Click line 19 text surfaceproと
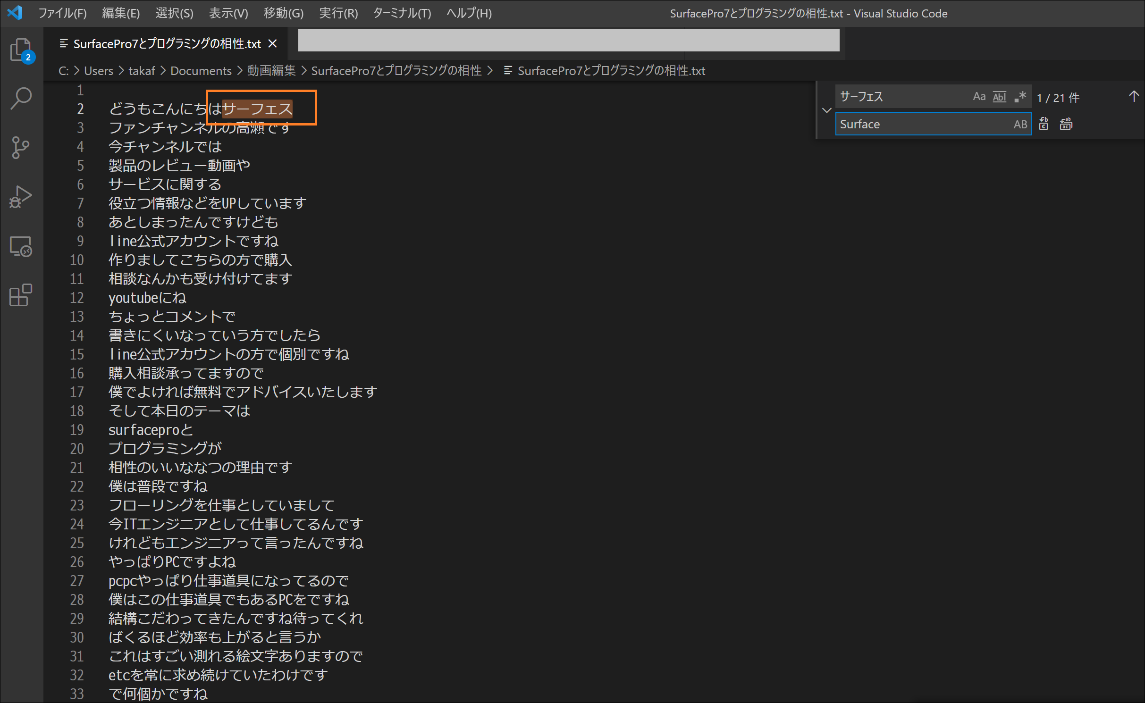1145x703 pixels. [151, 430]
